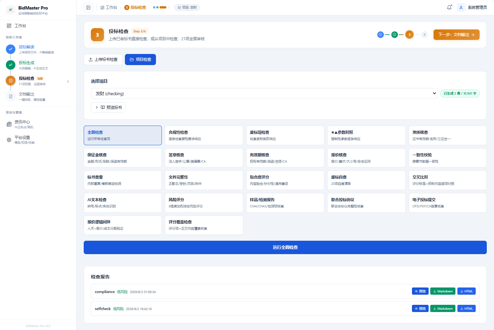Image resolution: width=494 pixels, height=330 pixels.
Task: Download compliance report as Markdown
Action: pyautogui.click(x=443, y=291)
